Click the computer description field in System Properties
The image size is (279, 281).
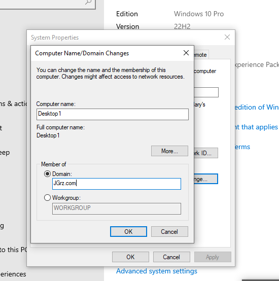point(206,92)
